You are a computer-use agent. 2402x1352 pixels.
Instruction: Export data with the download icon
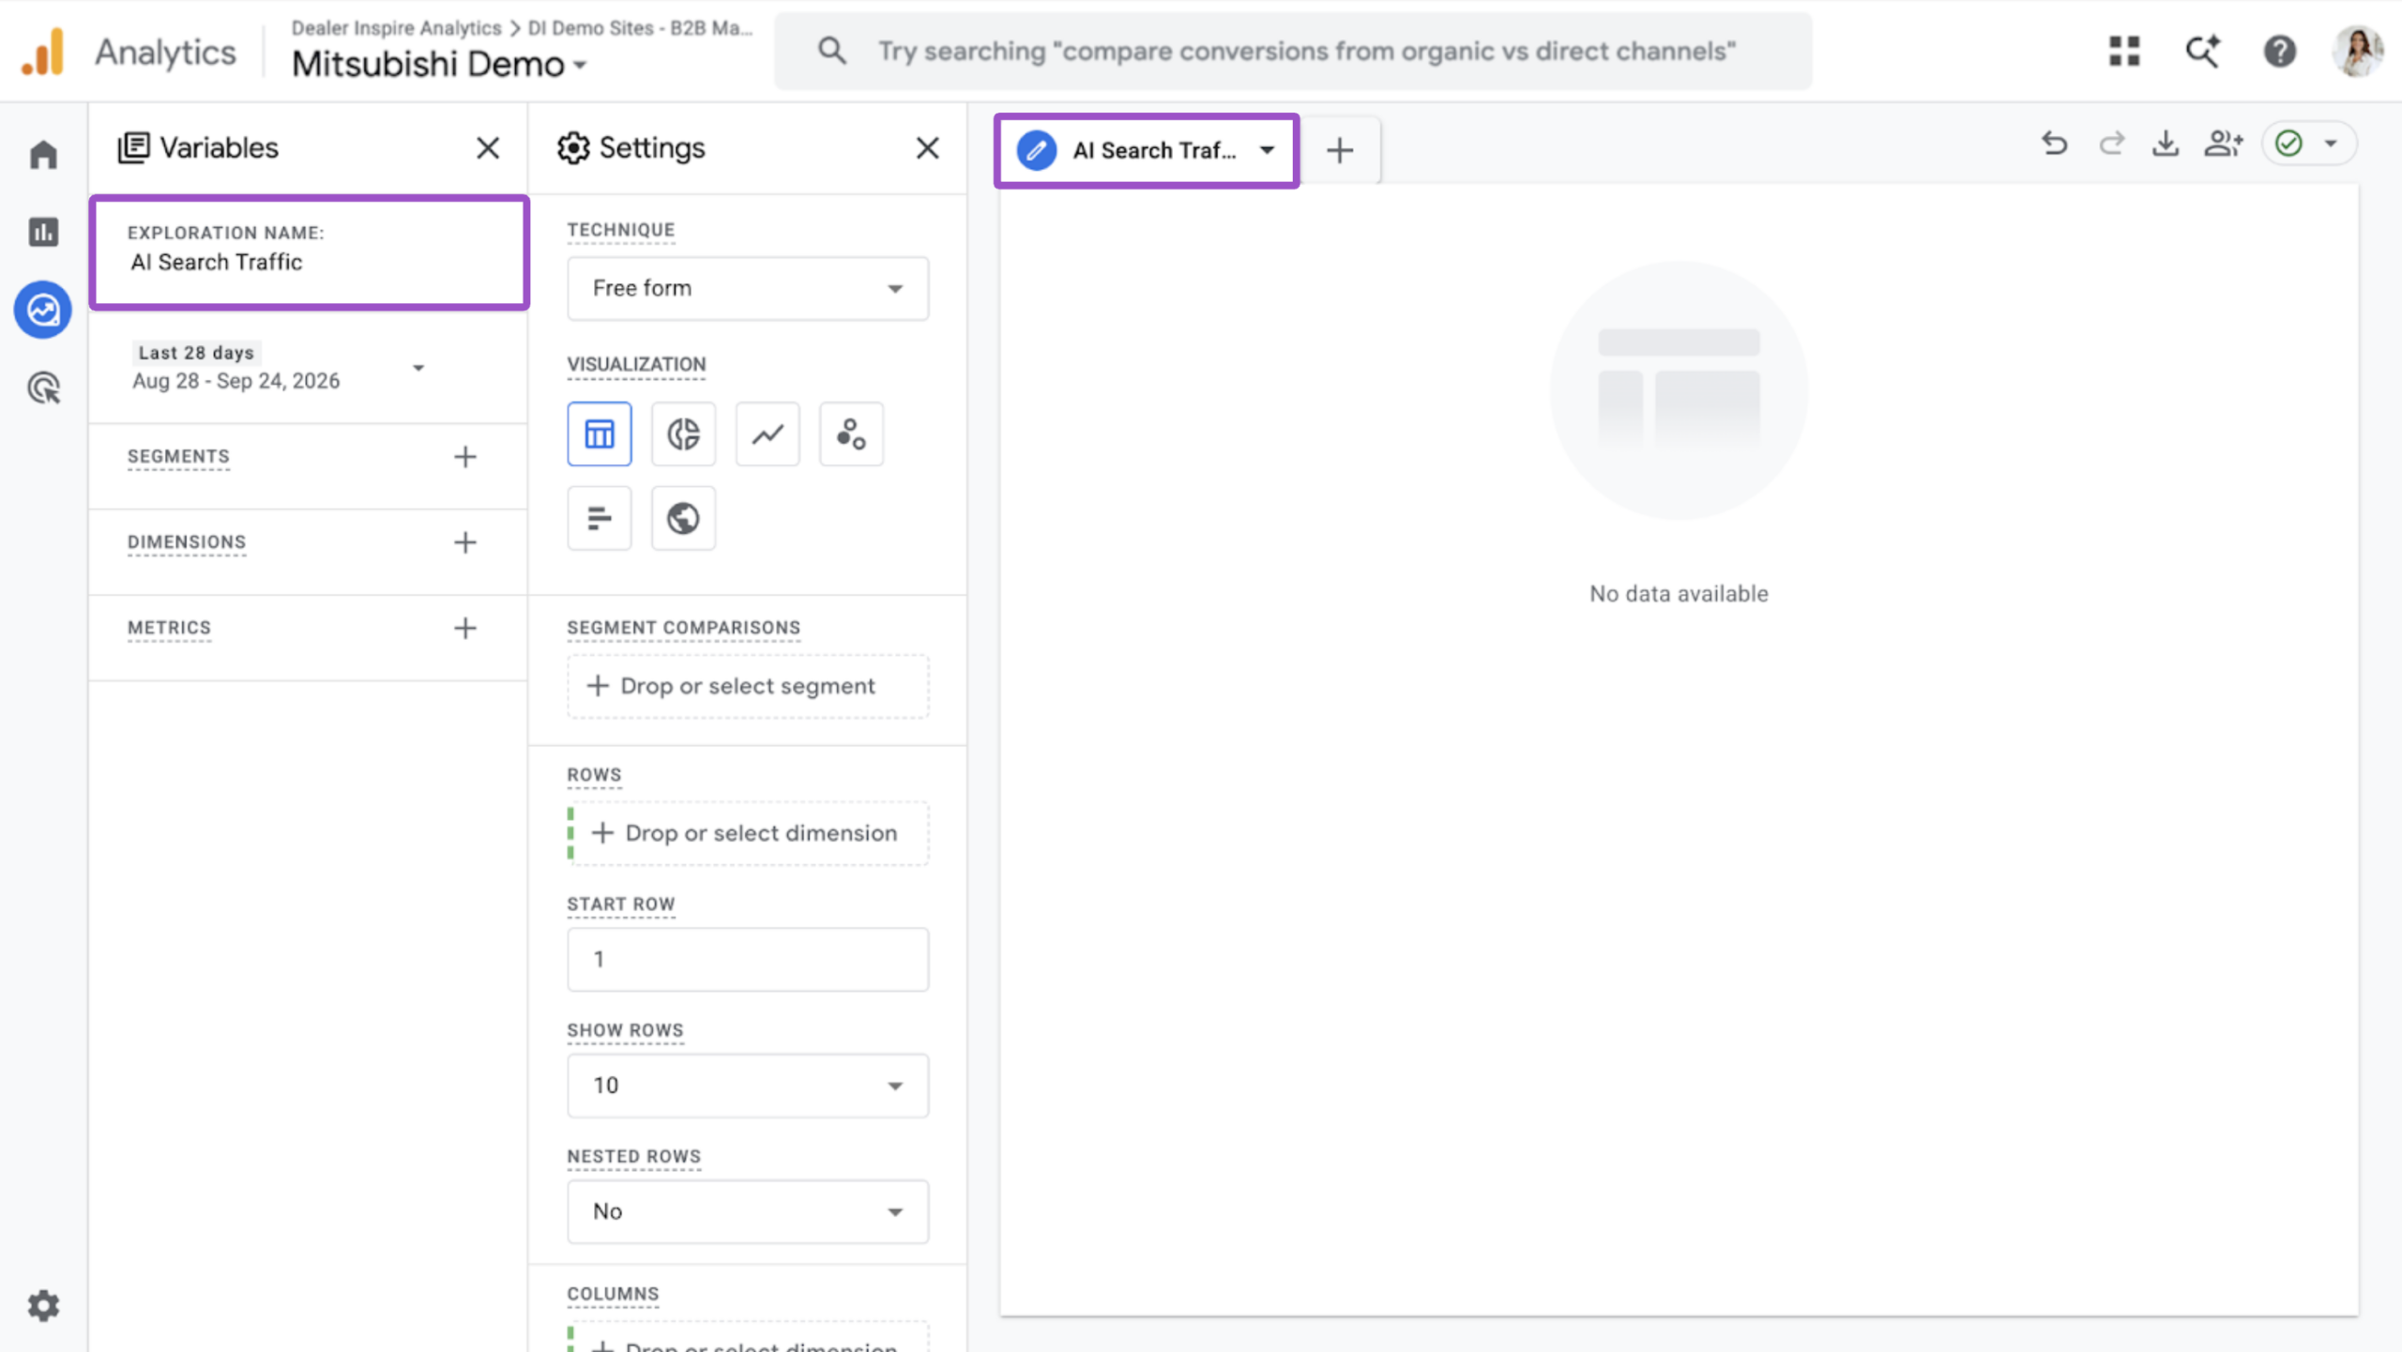click(x=2166, y=144)
